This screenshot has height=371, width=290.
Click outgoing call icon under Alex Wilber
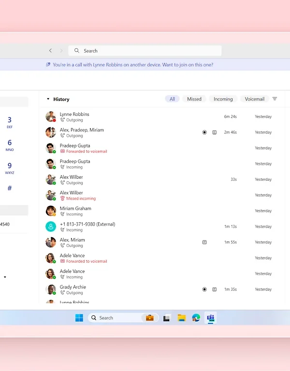[62, 183]
